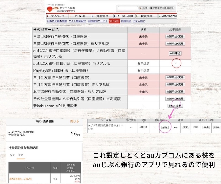The height and width of the screenshot is (184, 221).
Task: Click the OFF notification value
Action: click(175, 127)
